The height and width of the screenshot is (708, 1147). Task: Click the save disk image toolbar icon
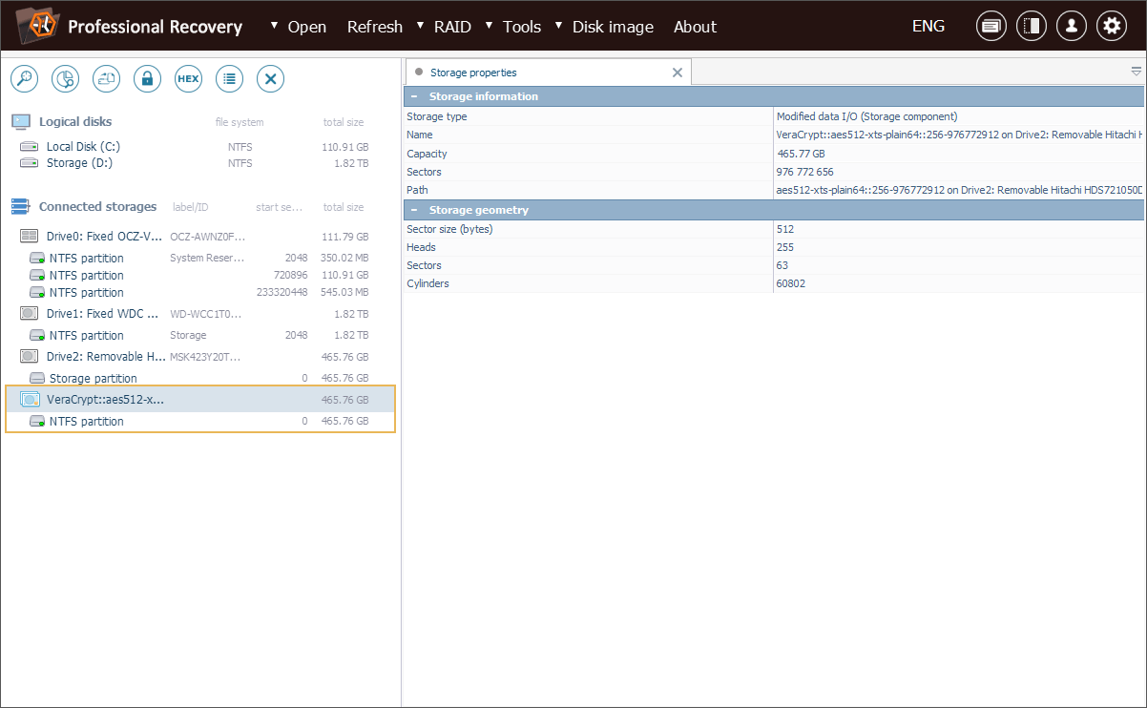point(106,79)
